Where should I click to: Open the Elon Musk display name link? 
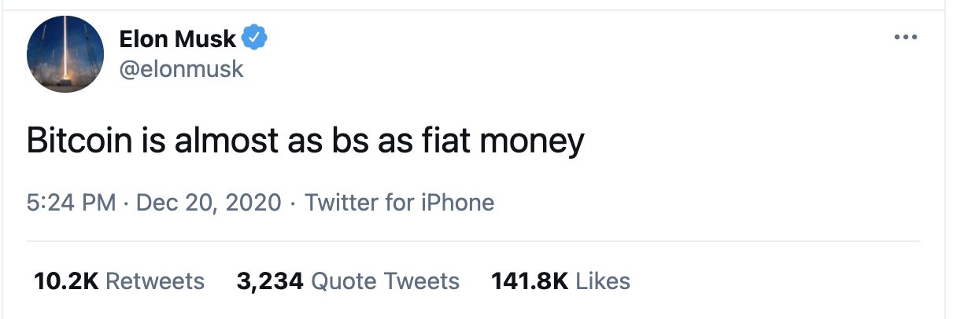point(177,38)
